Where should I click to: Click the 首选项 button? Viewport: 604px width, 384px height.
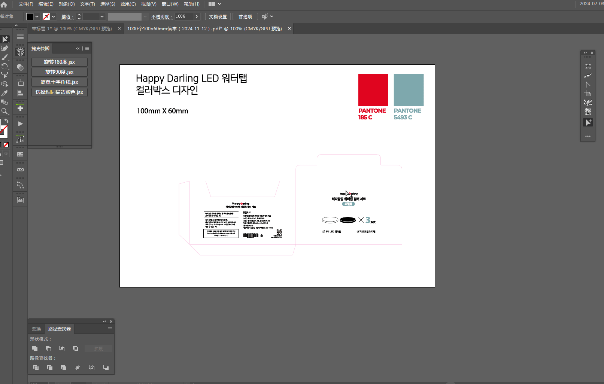[245, 17]
